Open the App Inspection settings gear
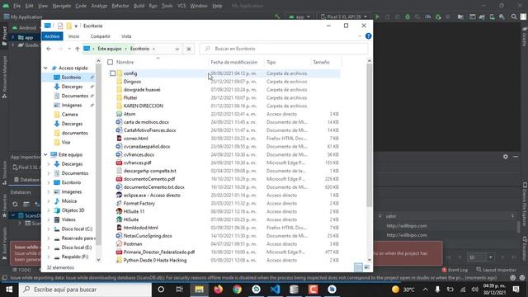 coord(506,157)
